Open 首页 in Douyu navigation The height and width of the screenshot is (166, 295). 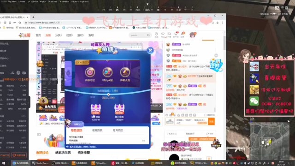(38, 35)
